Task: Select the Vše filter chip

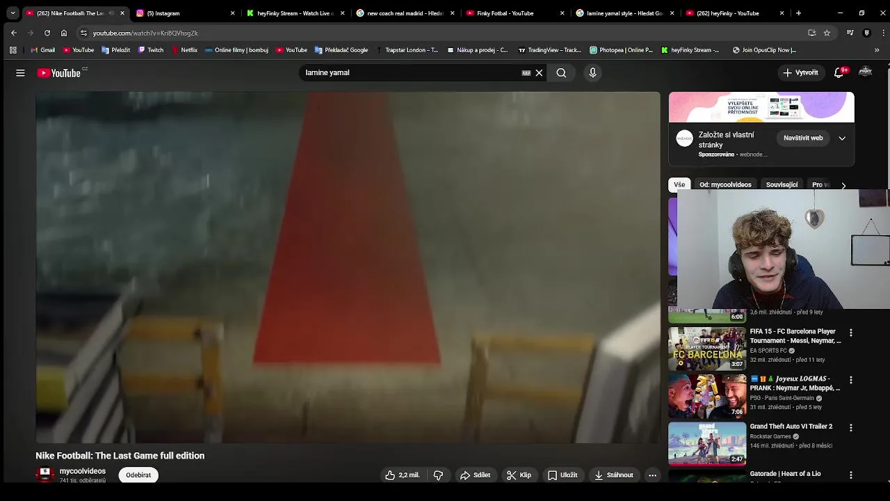Action: click(679, 185)
